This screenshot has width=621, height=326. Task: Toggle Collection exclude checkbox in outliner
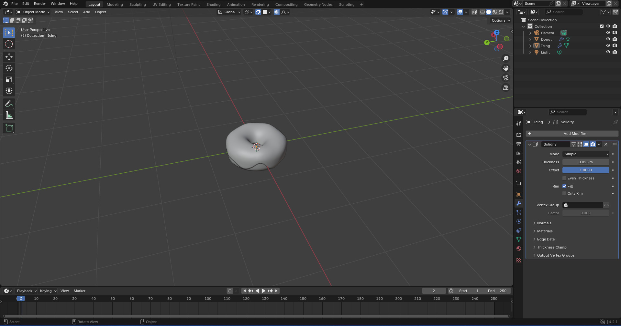coord(602,26)
